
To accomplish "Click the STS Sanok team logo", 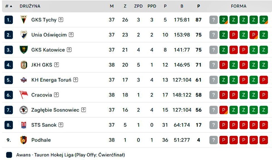I will click(23, 125).
